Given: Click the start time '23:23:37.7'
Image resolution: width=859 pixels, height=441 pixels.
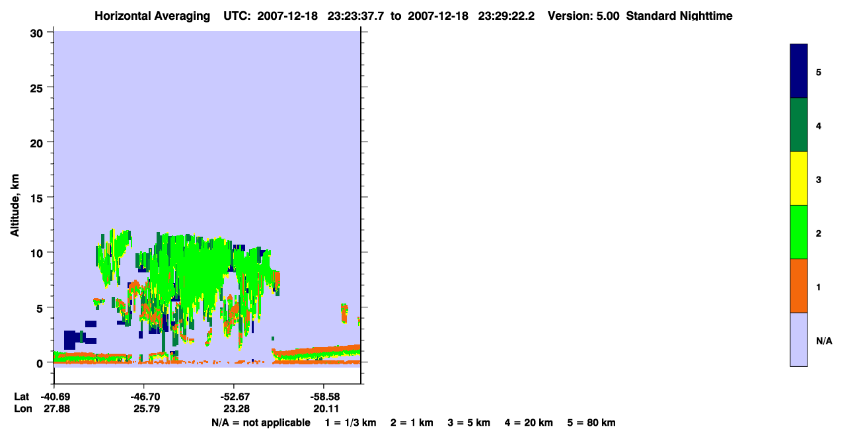Looking at the screenshot, I should (357, 16).
